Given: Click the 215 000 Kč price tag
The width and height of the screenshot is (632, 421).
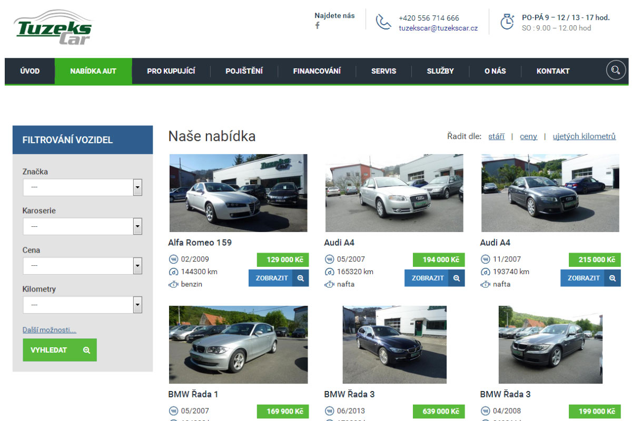Looking at the screenshot, I should pos(595,259).
